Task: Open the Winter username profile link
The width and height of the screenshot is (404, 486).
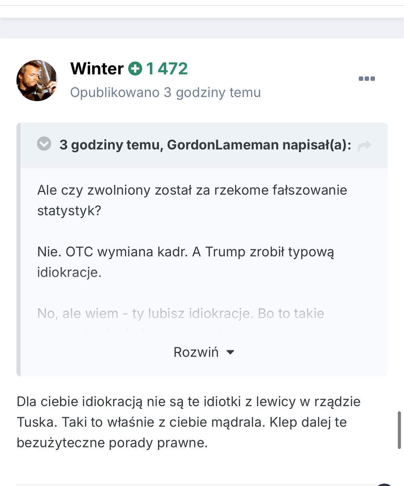Action: [x=97, y=69]
